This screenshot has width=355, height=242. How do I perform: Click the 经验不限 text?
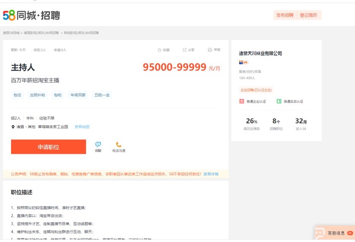(x=47, y=118)
